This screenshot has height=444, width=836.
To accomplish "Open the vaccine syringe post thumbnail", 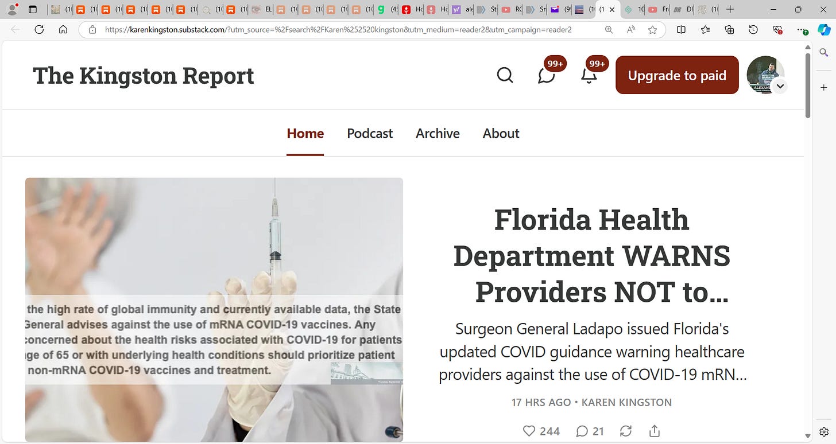I will pos(214,310).
